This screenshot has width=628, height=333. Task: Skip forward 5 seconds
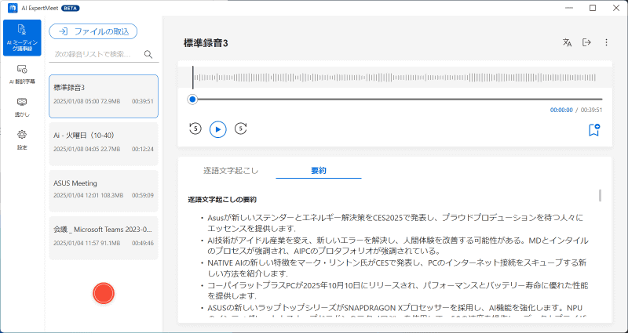240,128
